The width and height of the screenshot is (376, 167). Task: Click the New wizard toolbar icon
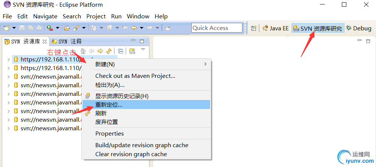(x=6, y=28)
